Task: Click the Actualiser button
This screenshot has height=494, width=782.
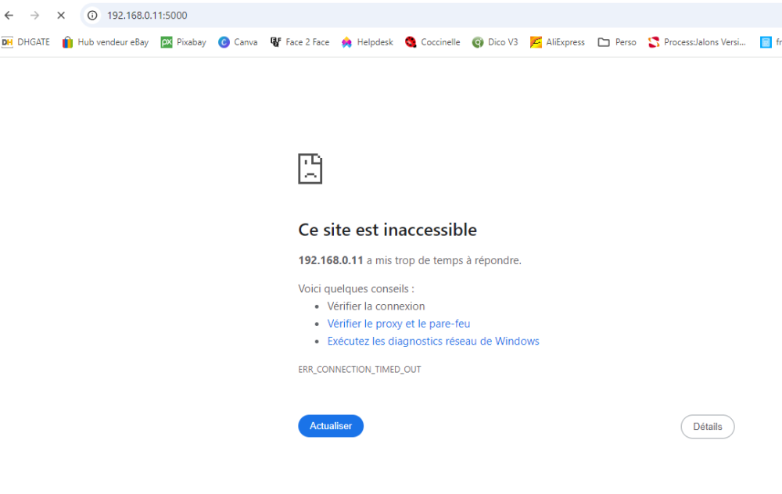Action: (331, 426)
